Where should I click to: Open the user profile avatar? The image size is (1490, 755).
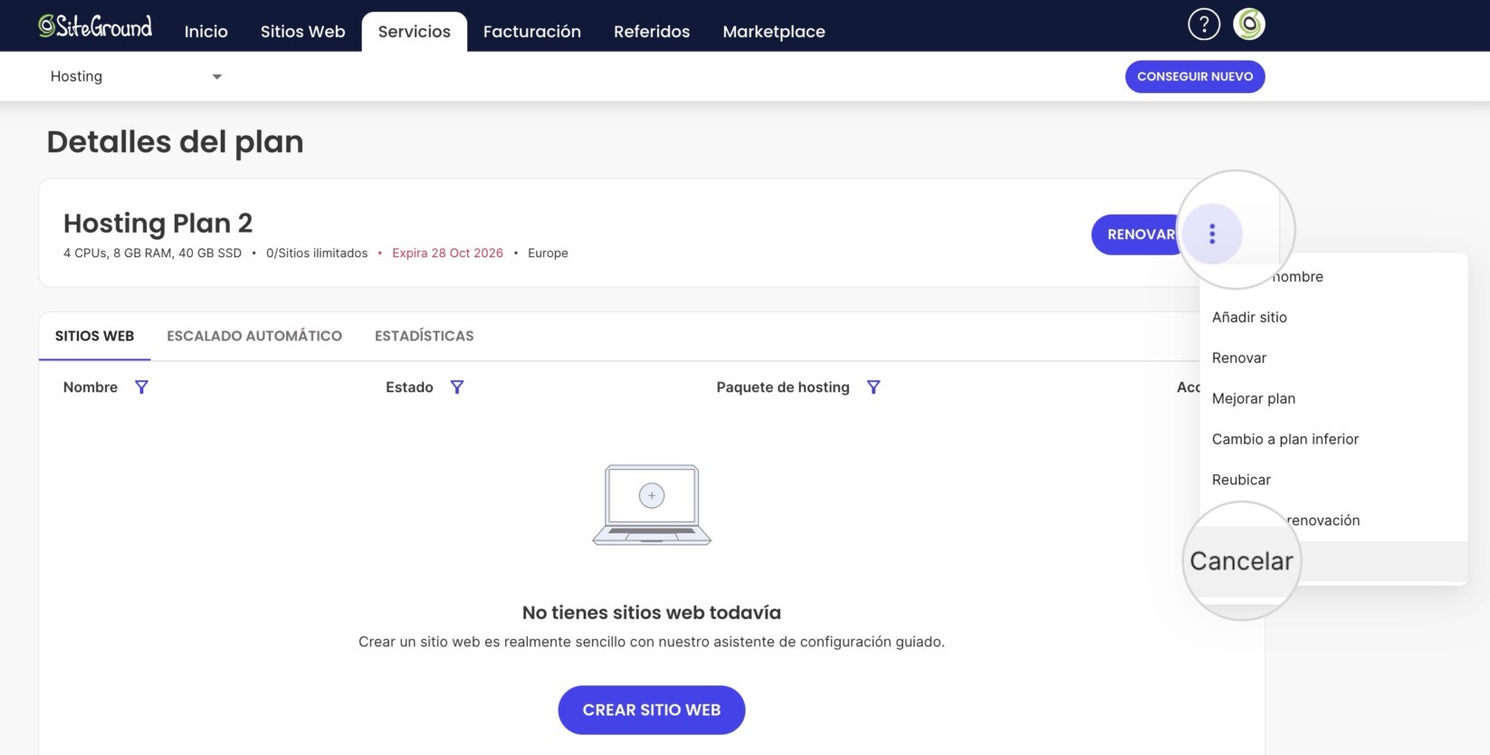[1249, 24]
